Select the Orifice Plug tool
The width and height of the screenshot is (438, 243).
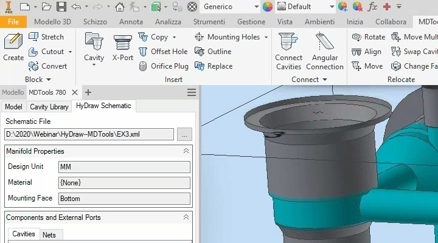click(x=164, y=66)
